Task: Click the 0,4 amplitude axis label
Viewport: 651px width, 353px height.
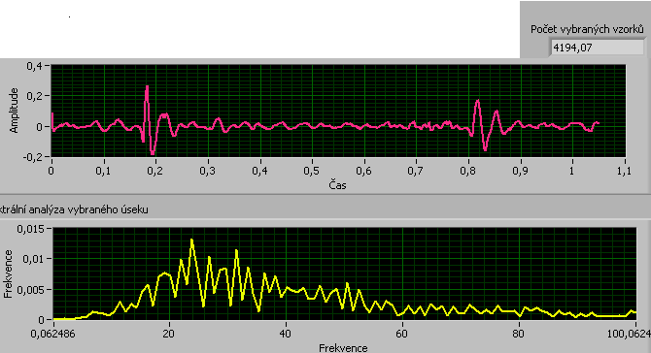Action: click(x=34, y=66)
